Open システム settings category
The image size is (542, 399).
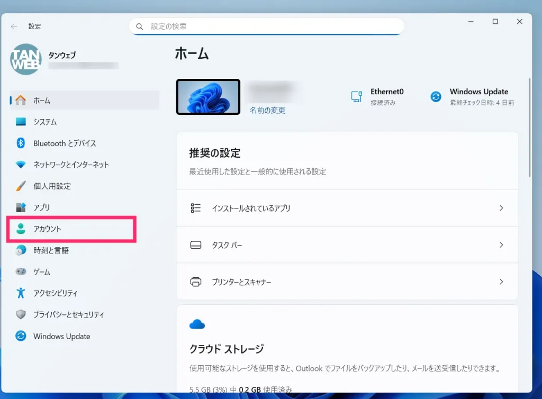(85, 122)
